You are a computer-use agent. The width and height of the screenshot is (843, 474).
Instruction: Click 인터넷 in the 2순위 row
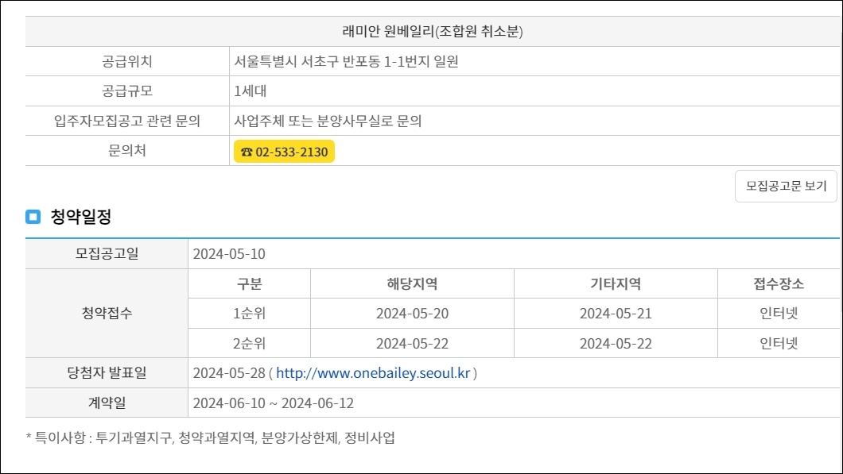pos(779,344)
